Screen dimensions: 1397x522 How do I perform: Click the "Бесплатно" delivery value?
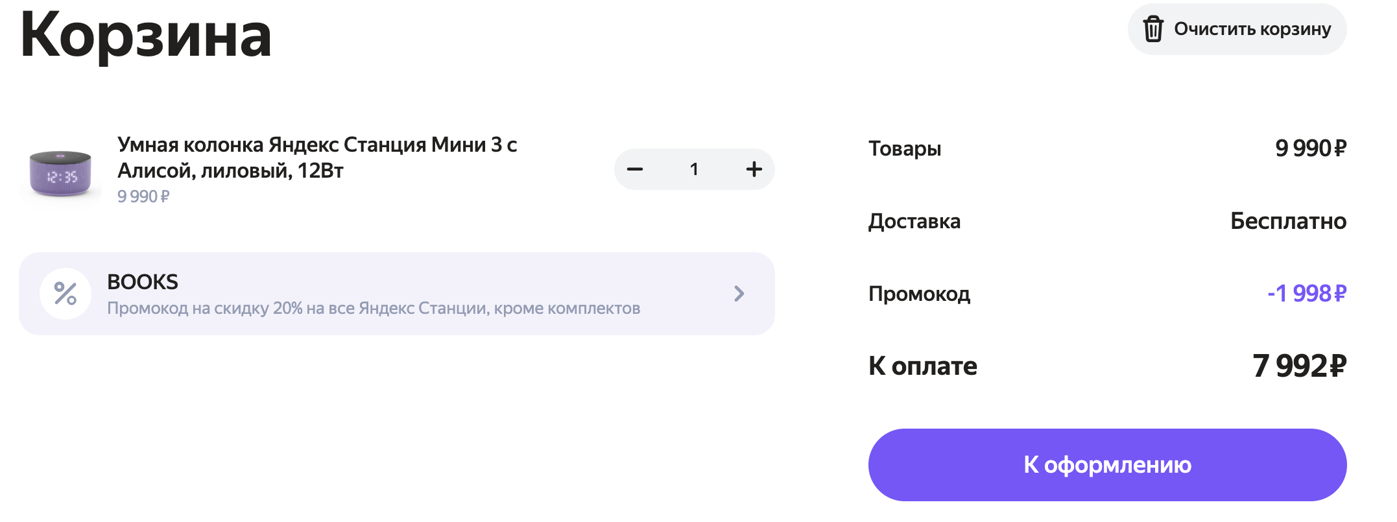pyautogui.click(x=1288, y=221)
